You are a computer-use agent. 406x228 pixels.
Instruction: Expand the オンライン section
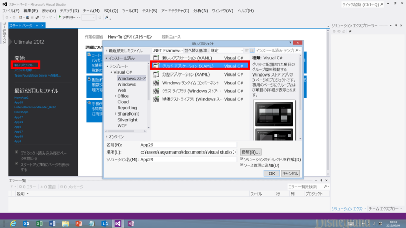[x=106, y=137]
